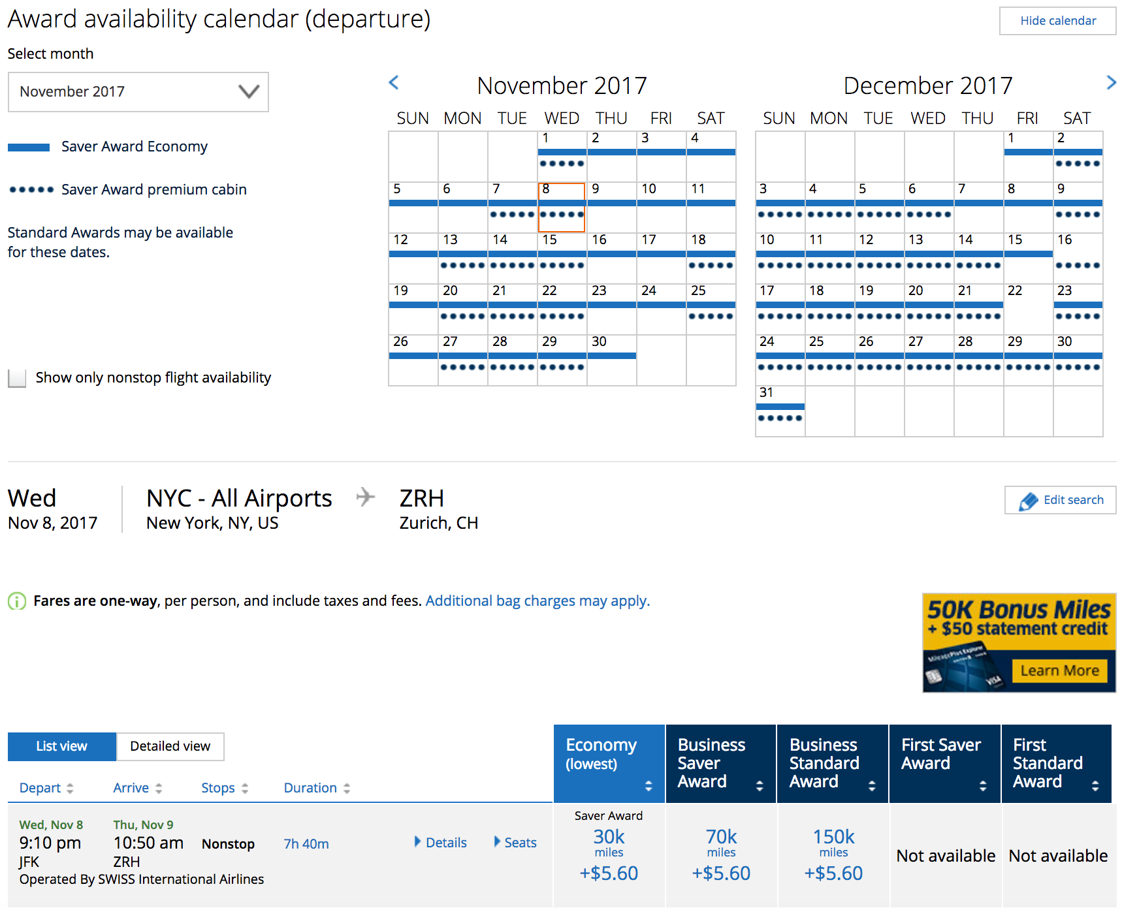Go to next month with right arrow
This screenshot has width=1122, height=910.
click(x=1111, y=82)
